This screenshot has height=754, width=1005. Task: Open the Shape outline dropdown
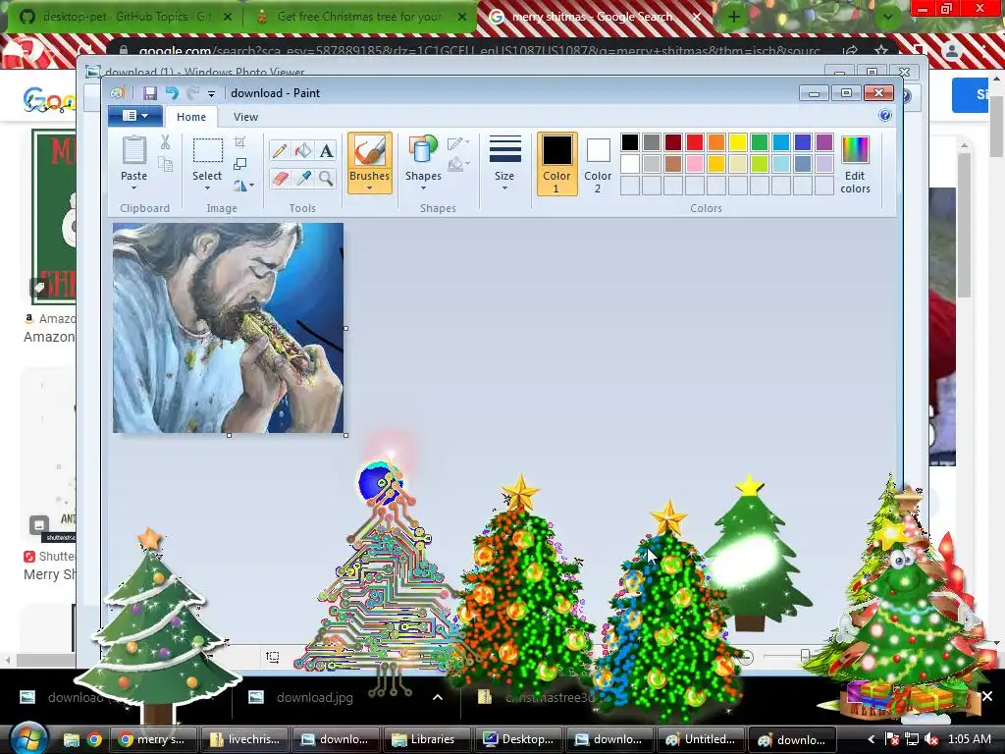(x=459, y=142)
